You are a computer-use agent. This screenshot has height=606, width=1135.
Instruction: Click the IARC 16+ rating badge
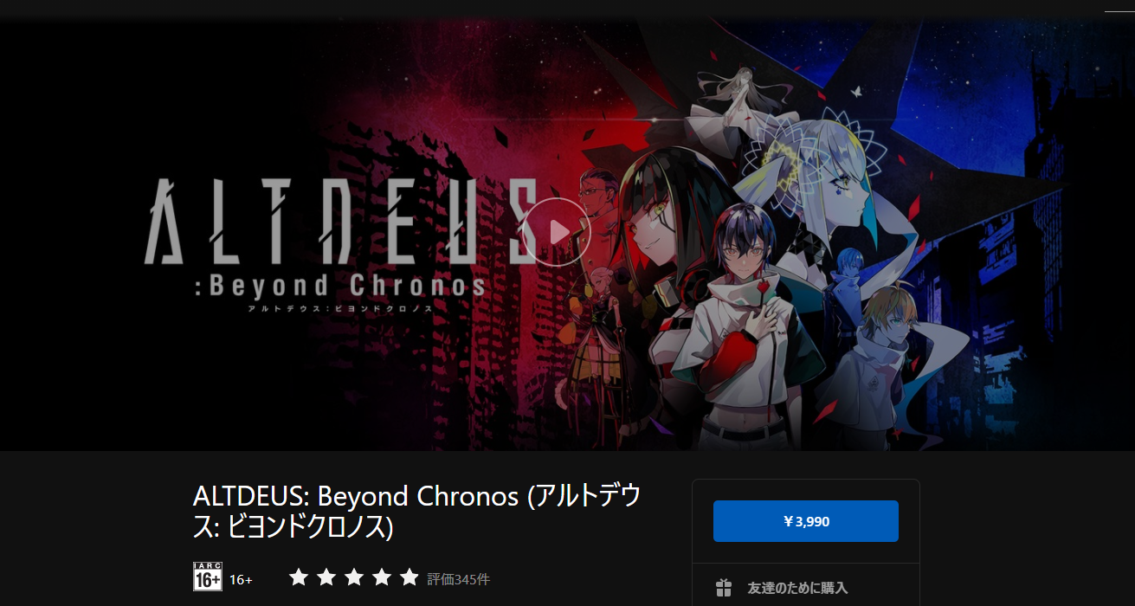click(208, 577)
